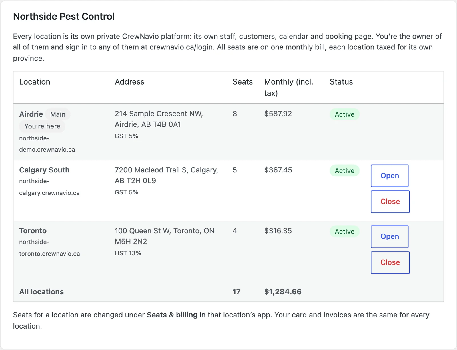Image resolution: width=457 pixels, height=350 pixels.
Task: Click the Toronto seats value 4
Action: [235, 231]
